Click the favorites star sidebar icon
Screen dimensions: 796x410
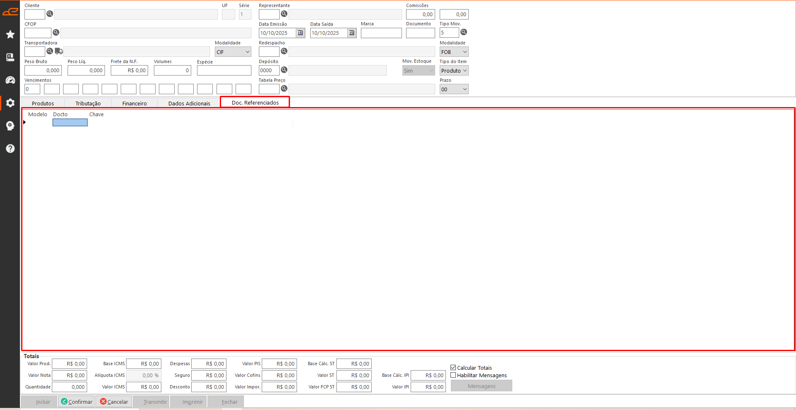click(10, 34)
